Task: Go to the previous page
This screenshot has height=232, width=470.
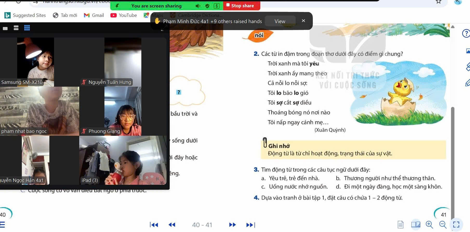Action: tap(172, 225)
